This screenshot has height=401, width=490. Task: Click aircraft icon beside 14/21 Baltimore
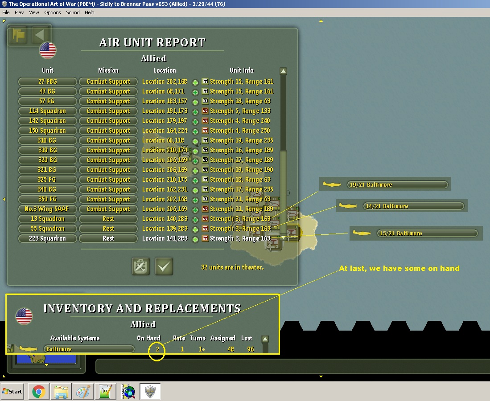[x=348, y=205]
